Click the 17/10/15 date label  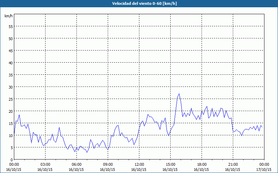(264, 170)
